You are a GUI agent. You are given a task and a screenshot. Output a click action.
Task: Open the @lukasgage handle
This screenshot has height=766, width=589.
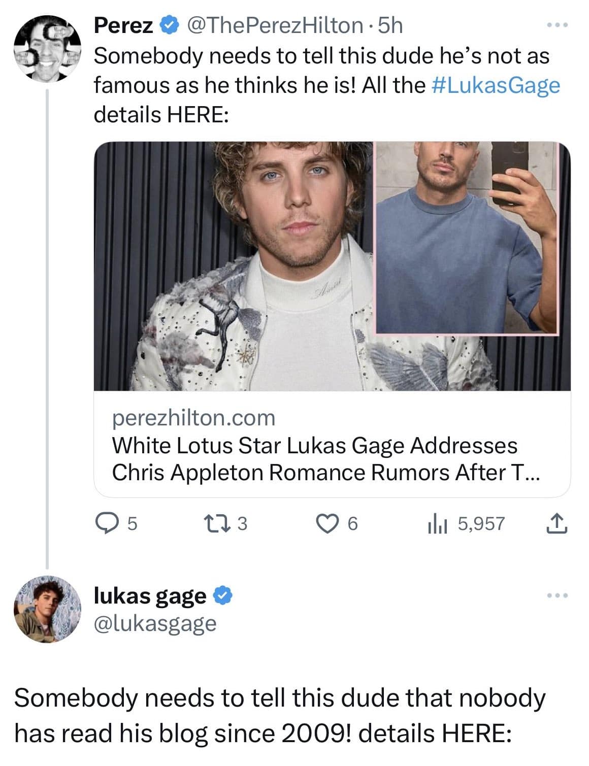click(155, 623)
